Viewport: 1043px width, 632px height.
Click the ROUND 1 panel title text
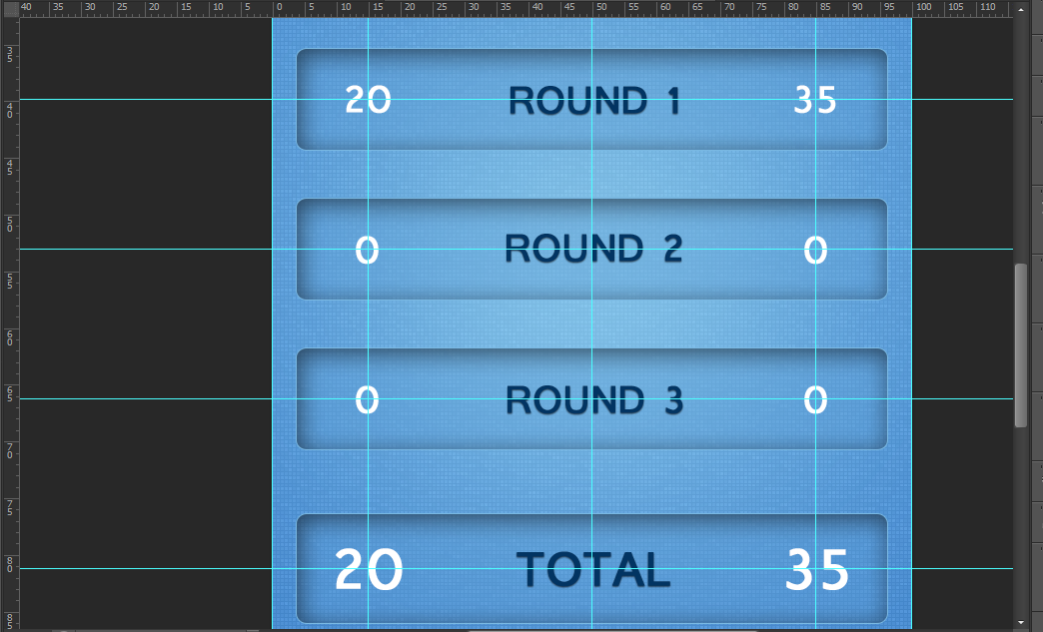pos(594,100)
